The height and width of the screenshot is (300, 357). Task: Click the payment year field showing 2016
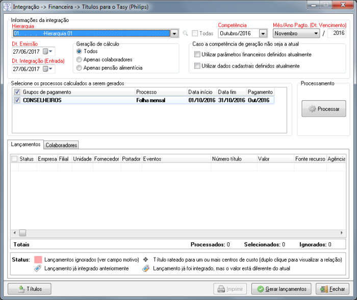pyautogui.click(x=338, y=33)
